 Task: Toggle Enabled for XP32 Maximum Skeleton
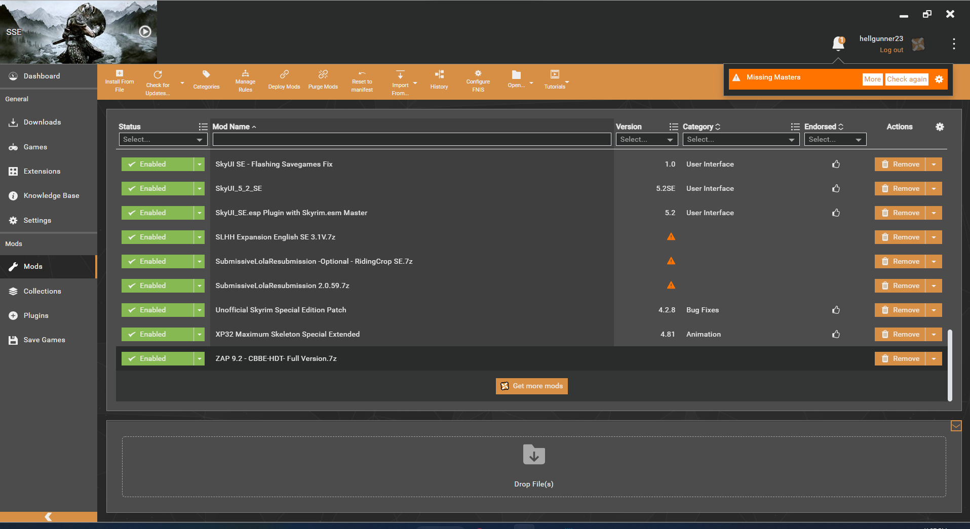coord(158,334)
